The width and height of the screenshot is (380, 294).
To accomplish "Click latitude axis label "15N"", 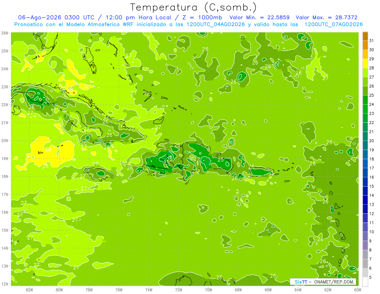I will coord(5,230).
